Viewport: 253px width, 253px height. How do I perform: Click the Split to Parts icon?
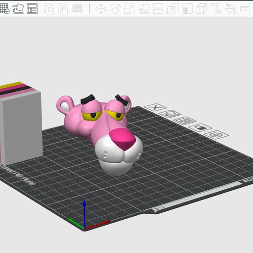pyautogui.click(x=63, y=9)
